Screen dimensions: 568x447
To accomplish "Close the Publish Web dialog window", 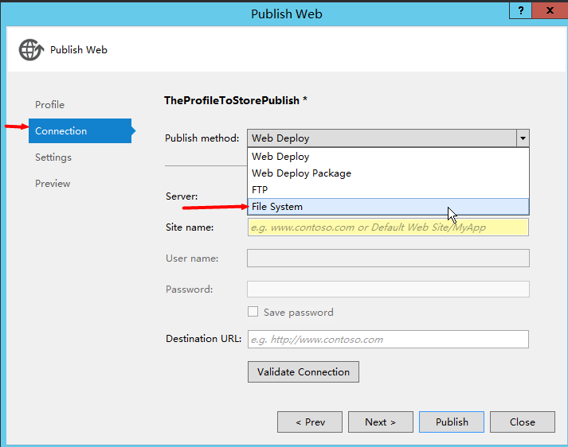I will pyautogui.click(x=550, y=10).
